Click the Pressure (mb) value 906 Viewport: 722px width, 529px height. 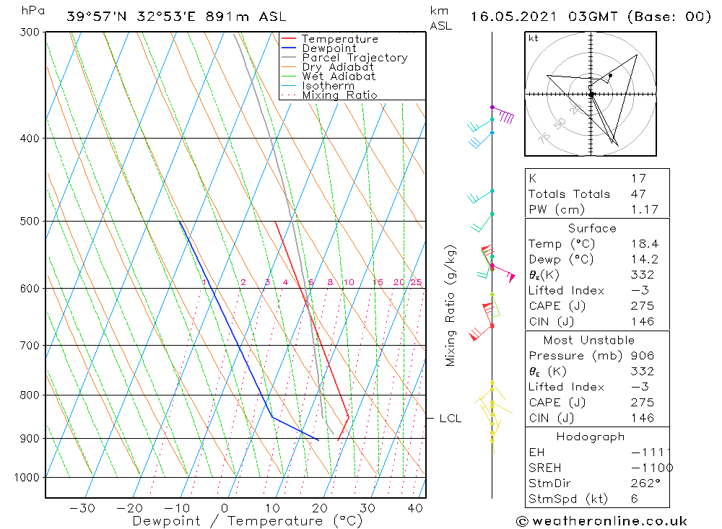[x=643, y=356]
